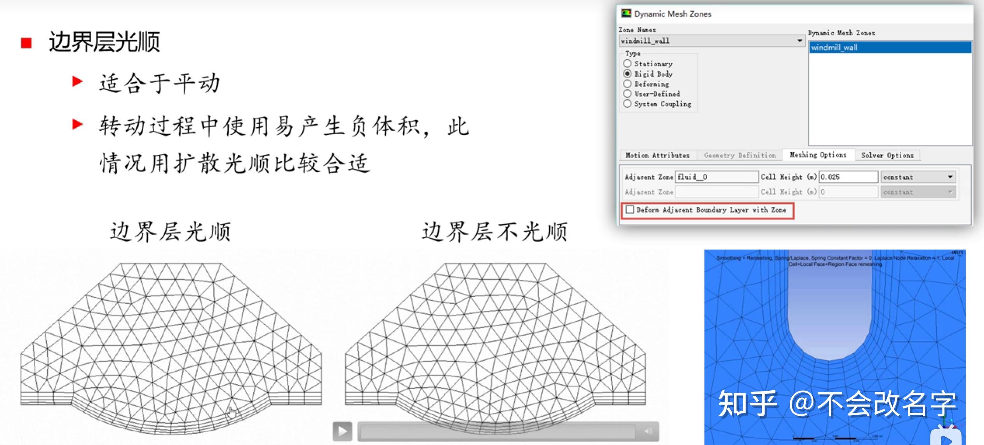Select the System Coupling radio option

627,104
